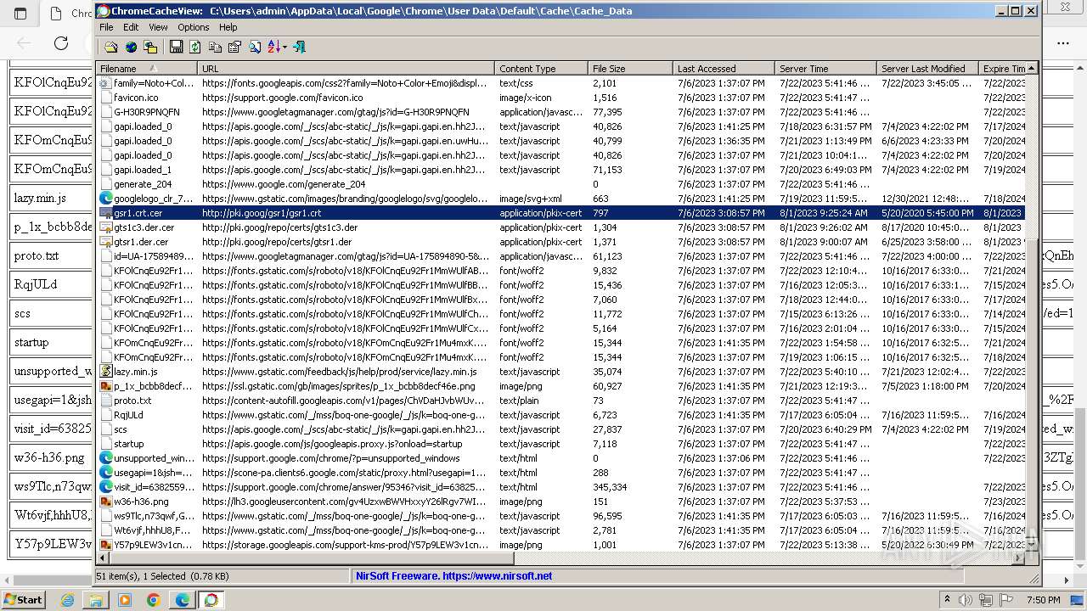Click the w36-h36.png image icon
This screenshot has height=611, width=1087.
click(x=105, y=502)
